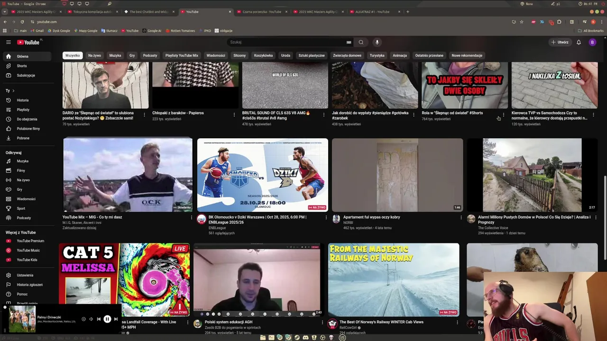Open the Apartament ful wypas thumbnail
Screen dimensions: 607x341
[x=397, y=175]
